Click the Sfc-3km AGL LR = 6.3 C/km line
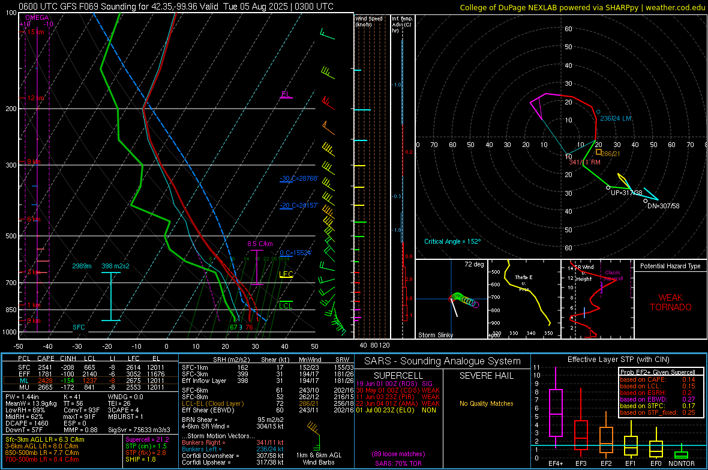The width and height of the screenshot is (708, 470). (x=45, y=440)
